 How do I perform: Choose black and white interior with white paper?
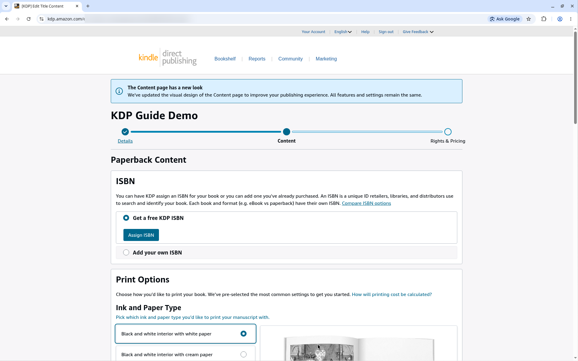pos(185,334)
